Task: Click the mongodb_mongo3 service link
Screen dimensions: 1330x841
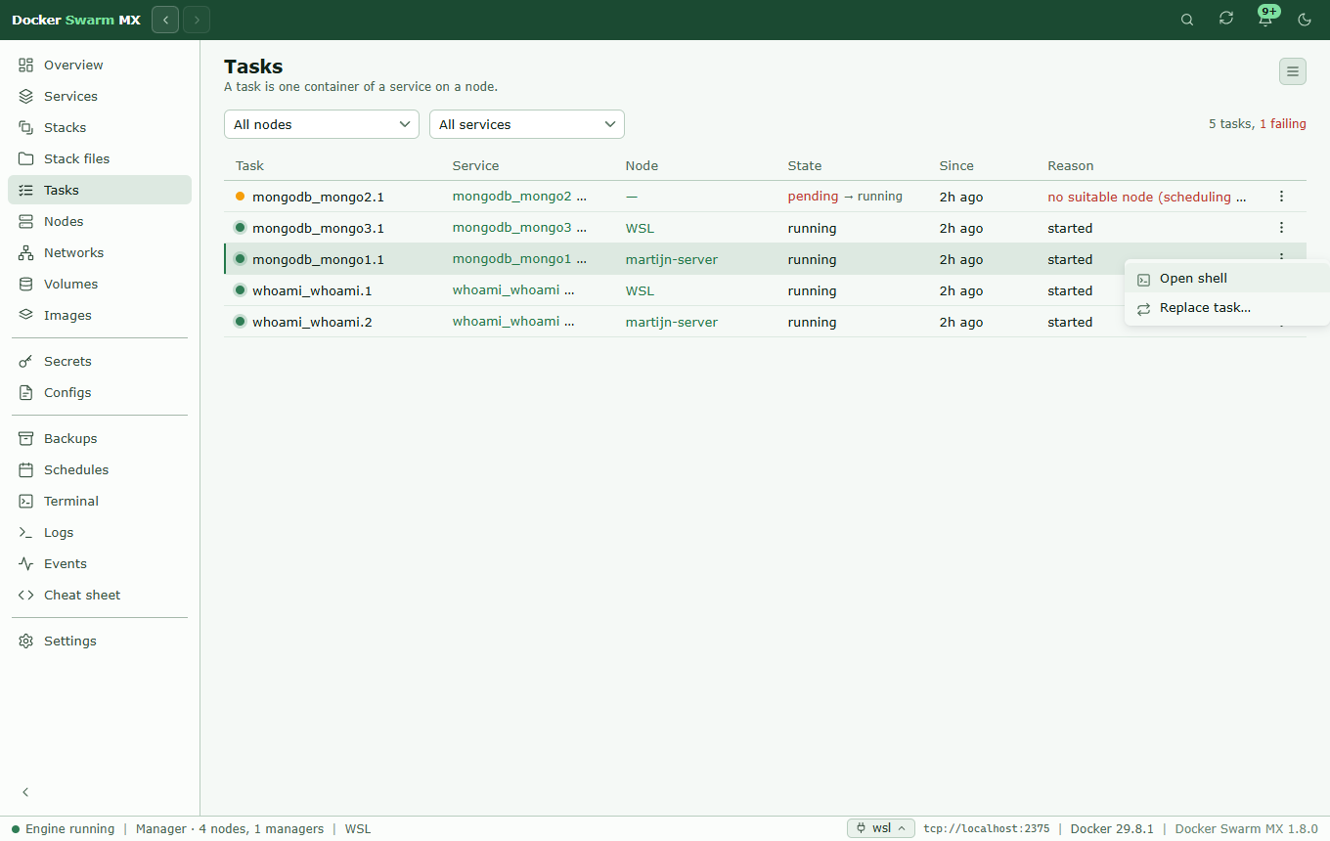Action: [511, 228]
